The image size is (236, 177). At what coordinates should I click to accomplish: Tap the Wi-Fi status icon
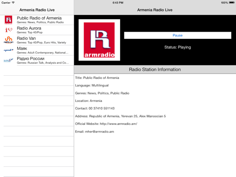pyautogui.click(x=13, y=3)
